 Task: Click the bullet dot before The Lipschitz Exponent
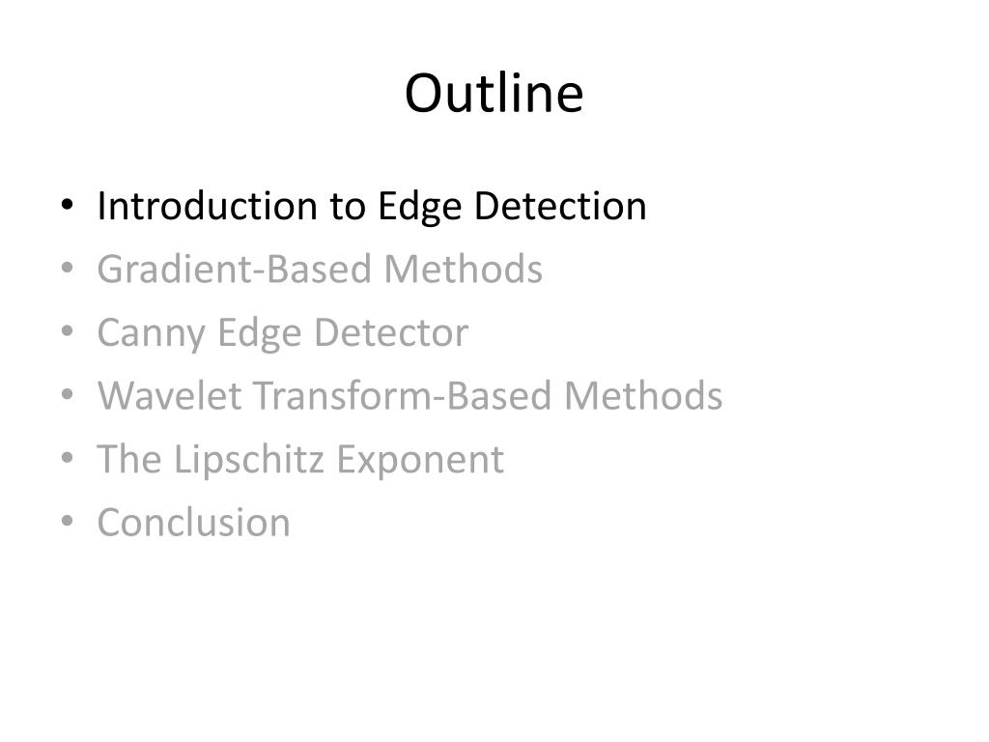coord(67,458)
